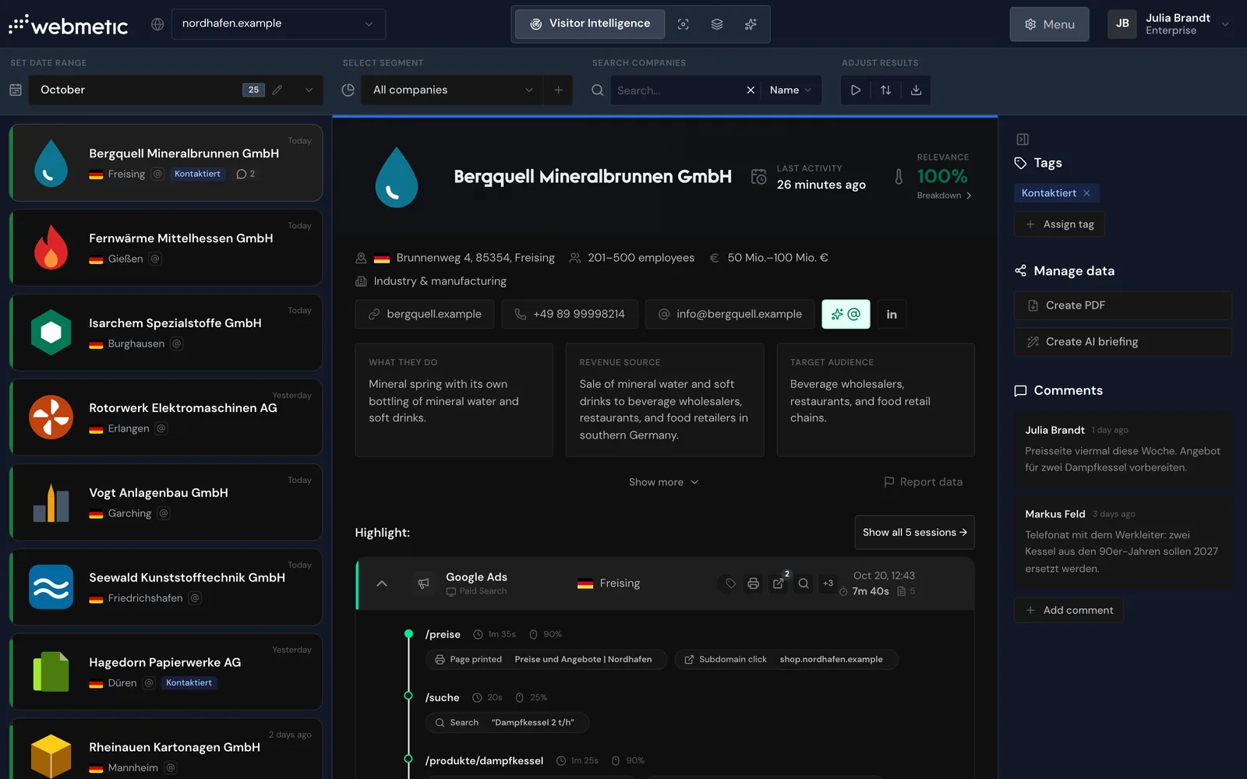Click the play icon under Adjust Results

click(856, 90)
